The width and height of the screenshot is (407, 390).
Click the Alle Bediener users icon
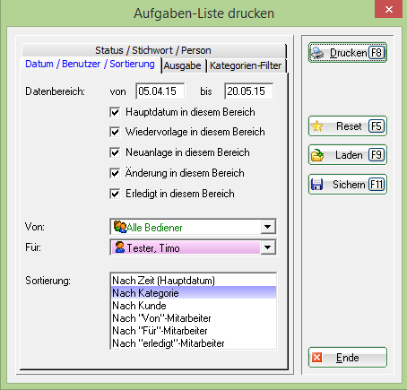pos(120,227)
